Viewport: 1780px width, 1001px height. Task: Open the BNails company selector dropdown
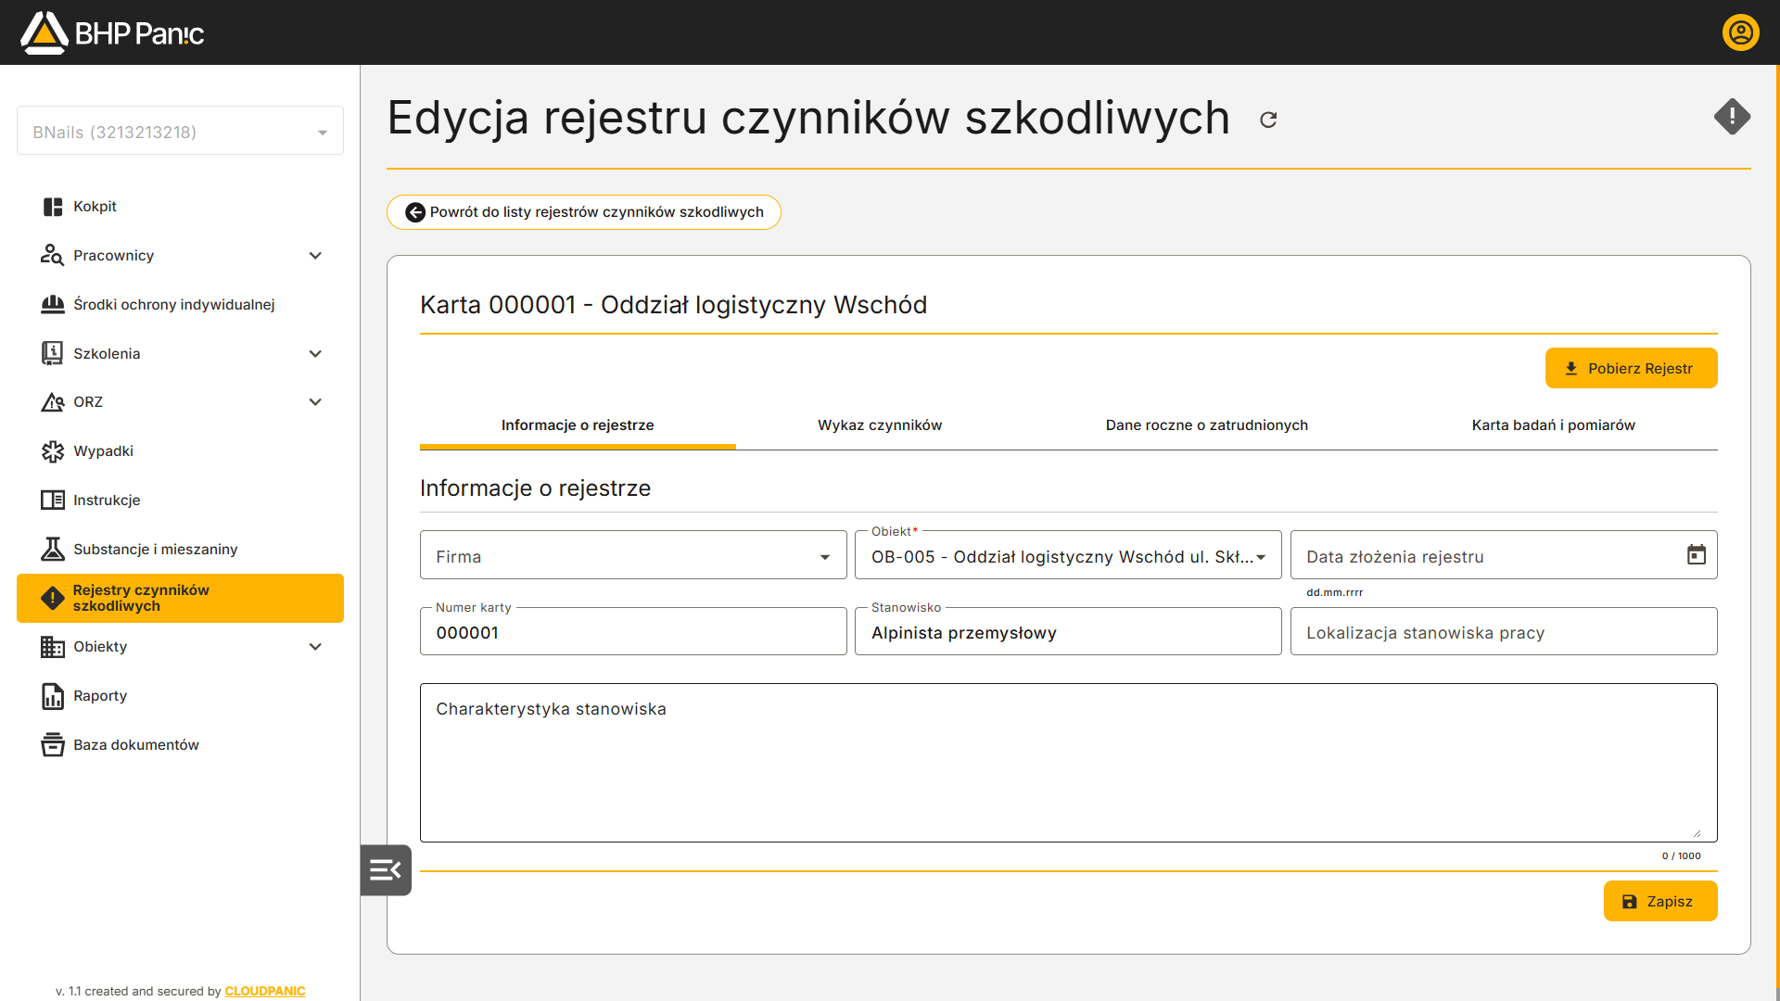point(180,132)
